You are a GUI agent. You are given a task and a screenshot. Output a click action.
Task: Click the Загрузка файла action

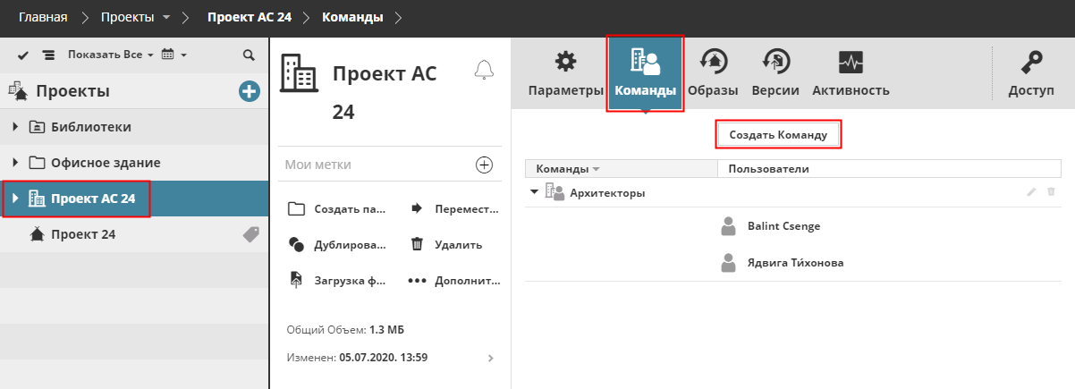pos(337,280)
